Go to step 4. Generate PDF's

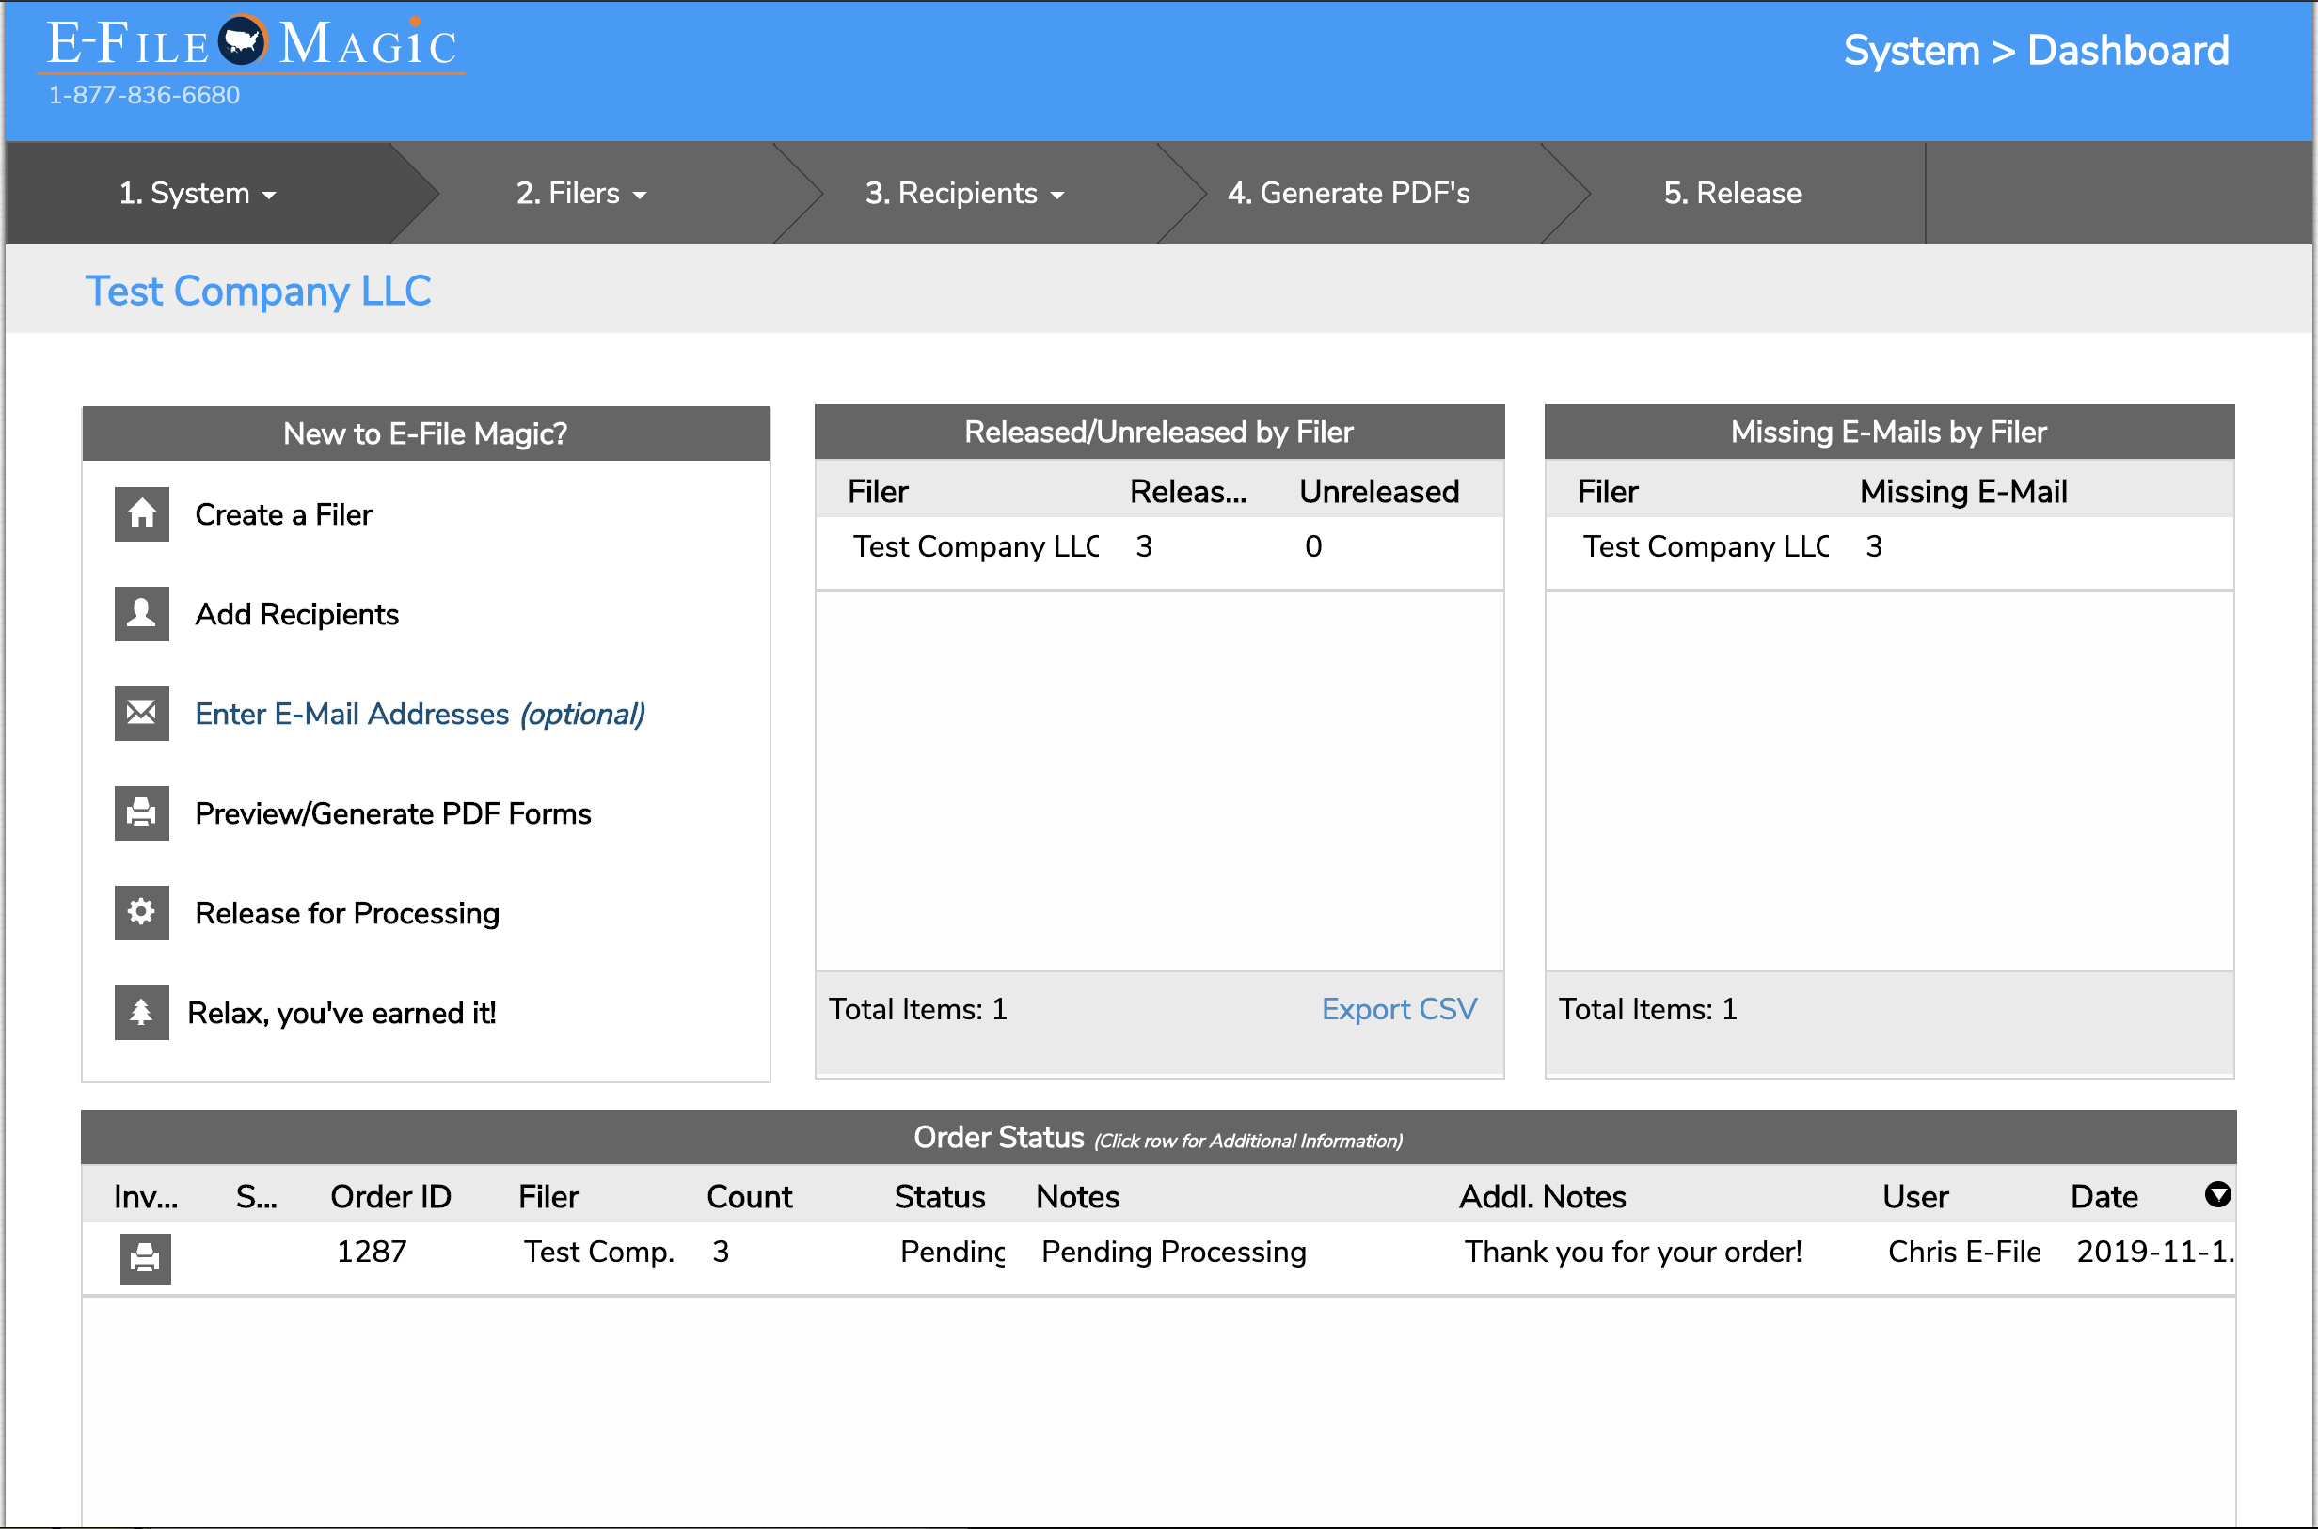pyautogui.click(x=1348, y=193)
